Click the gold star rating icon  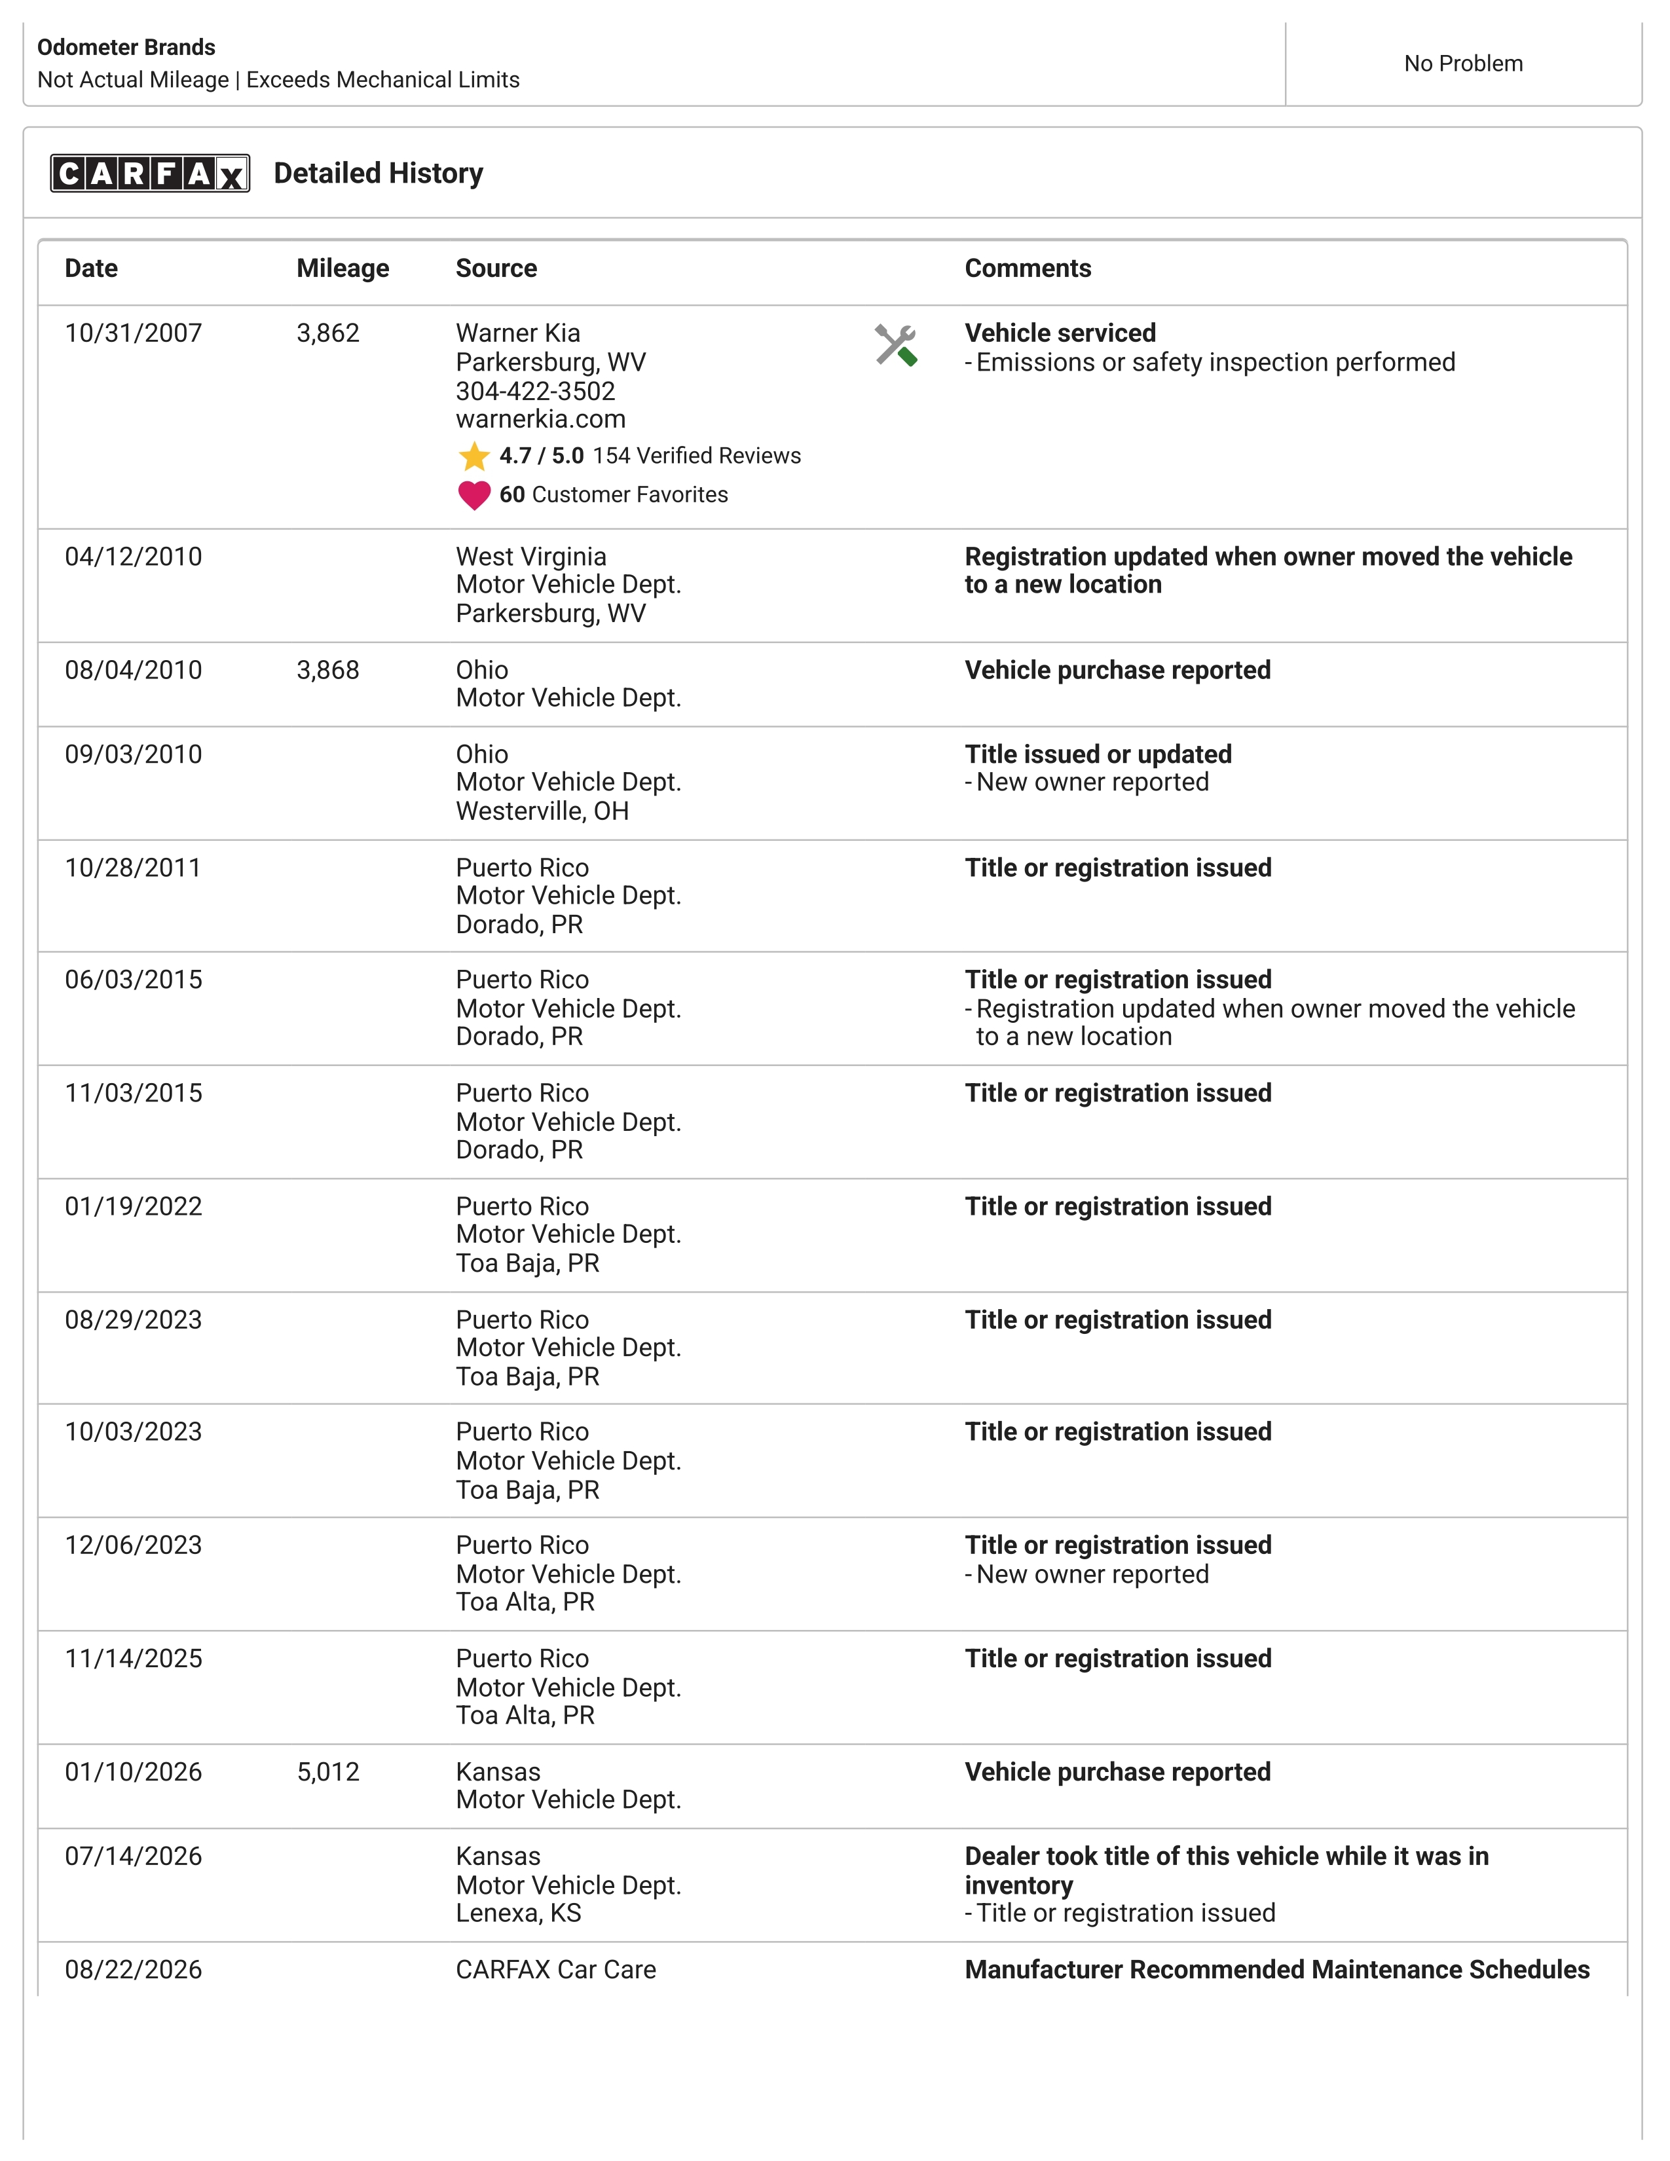point(475,456)
